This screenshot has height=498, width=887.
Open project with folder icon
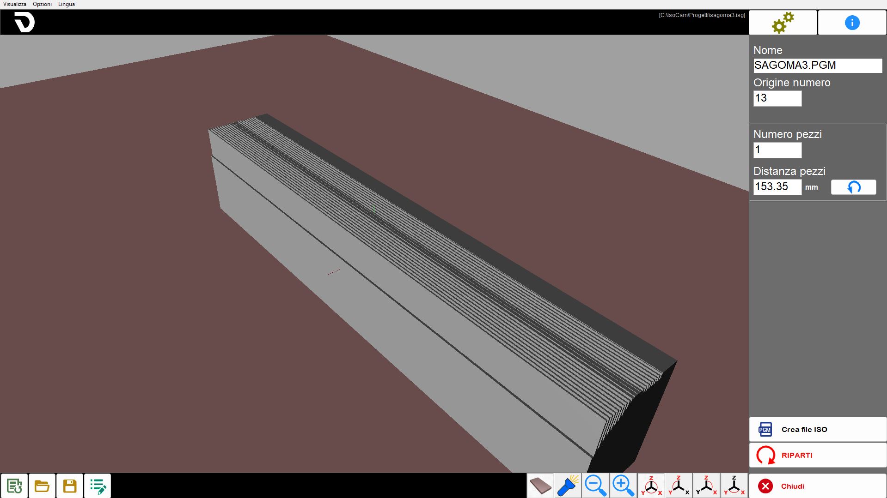click(x=42, y=486)
